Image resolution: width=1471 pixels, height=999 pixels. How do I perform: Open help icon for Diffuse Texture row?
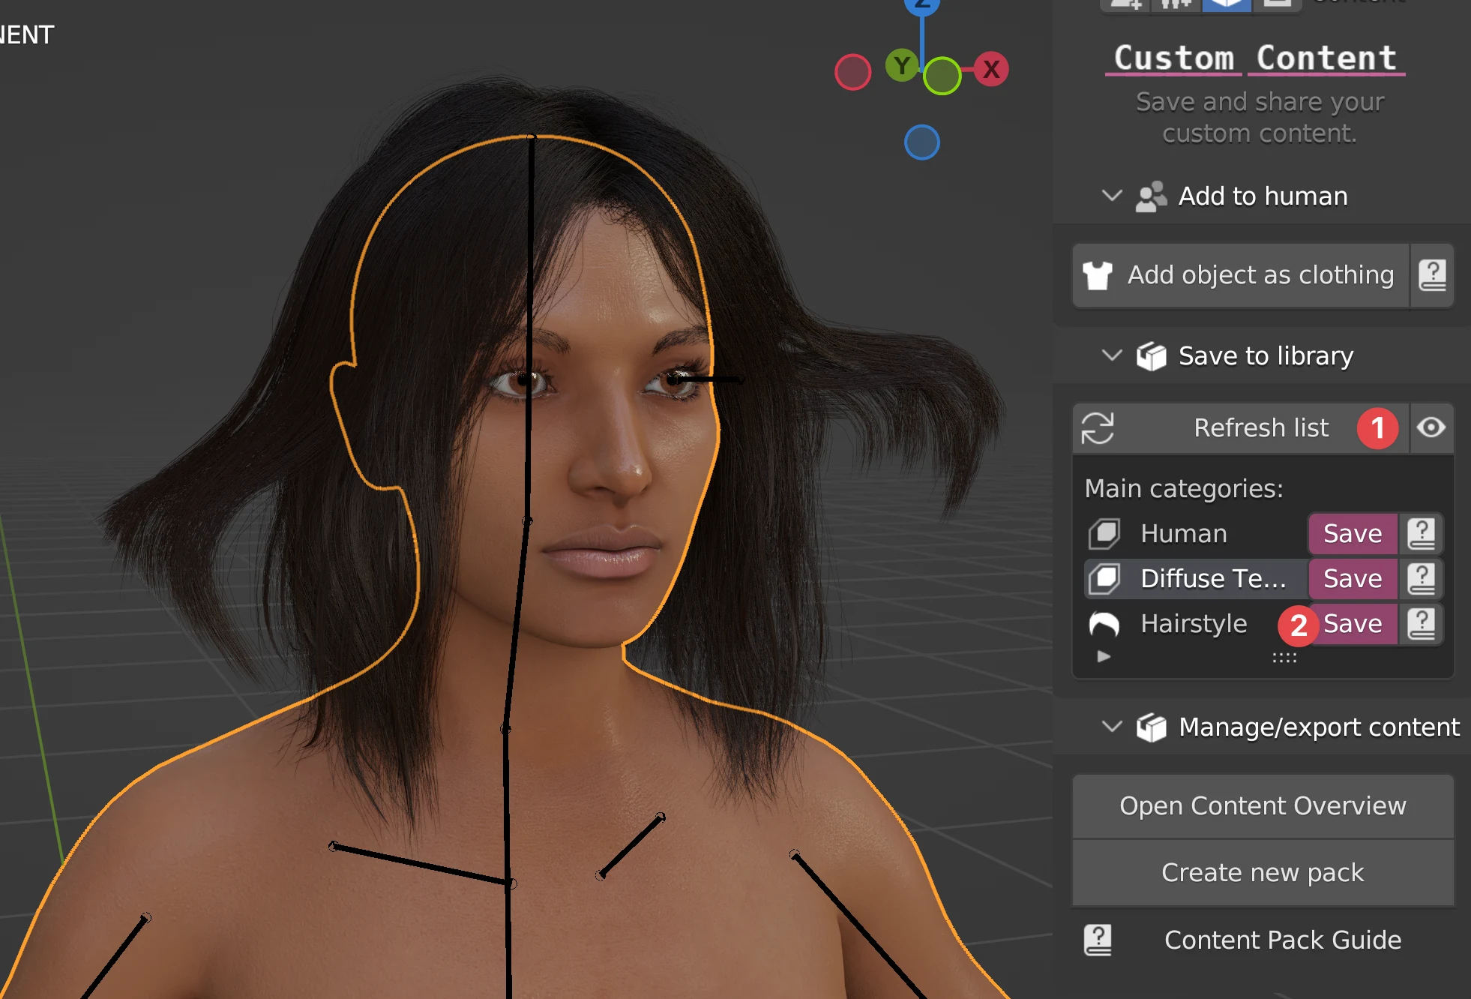click(1422, 579)
